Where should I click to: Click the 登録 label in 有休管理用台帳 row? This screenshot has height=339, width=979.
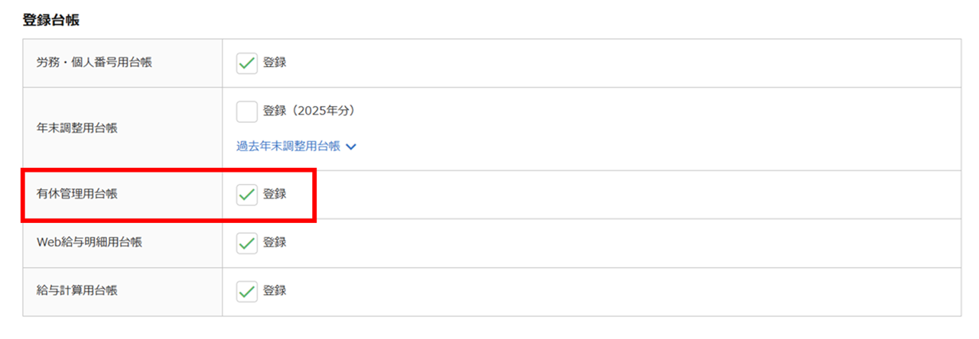275,195
